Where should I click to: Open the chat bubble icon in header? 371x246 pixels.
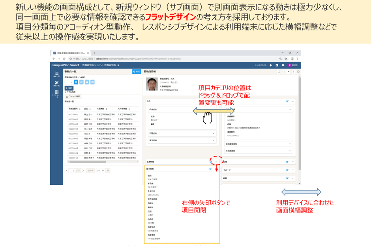(283, 65)
